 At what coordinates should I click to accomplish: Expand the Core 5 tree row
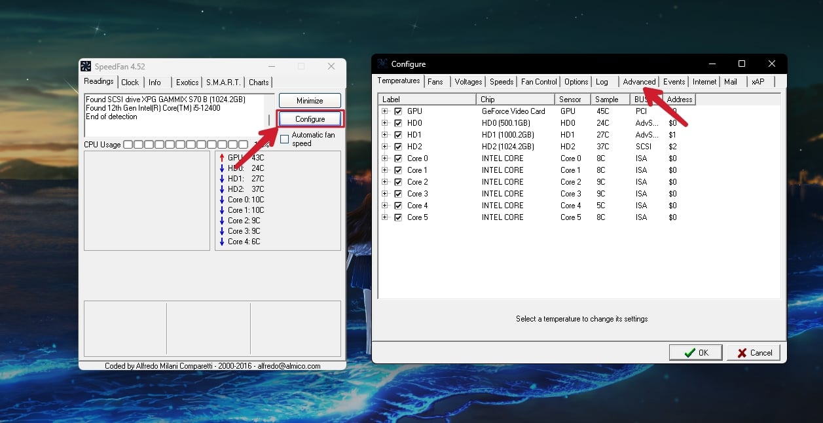385,217
